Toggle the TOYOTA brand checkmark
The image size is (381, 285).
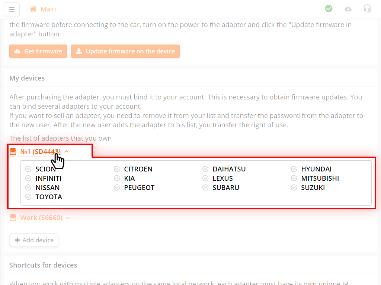click(x=28, y=197)
